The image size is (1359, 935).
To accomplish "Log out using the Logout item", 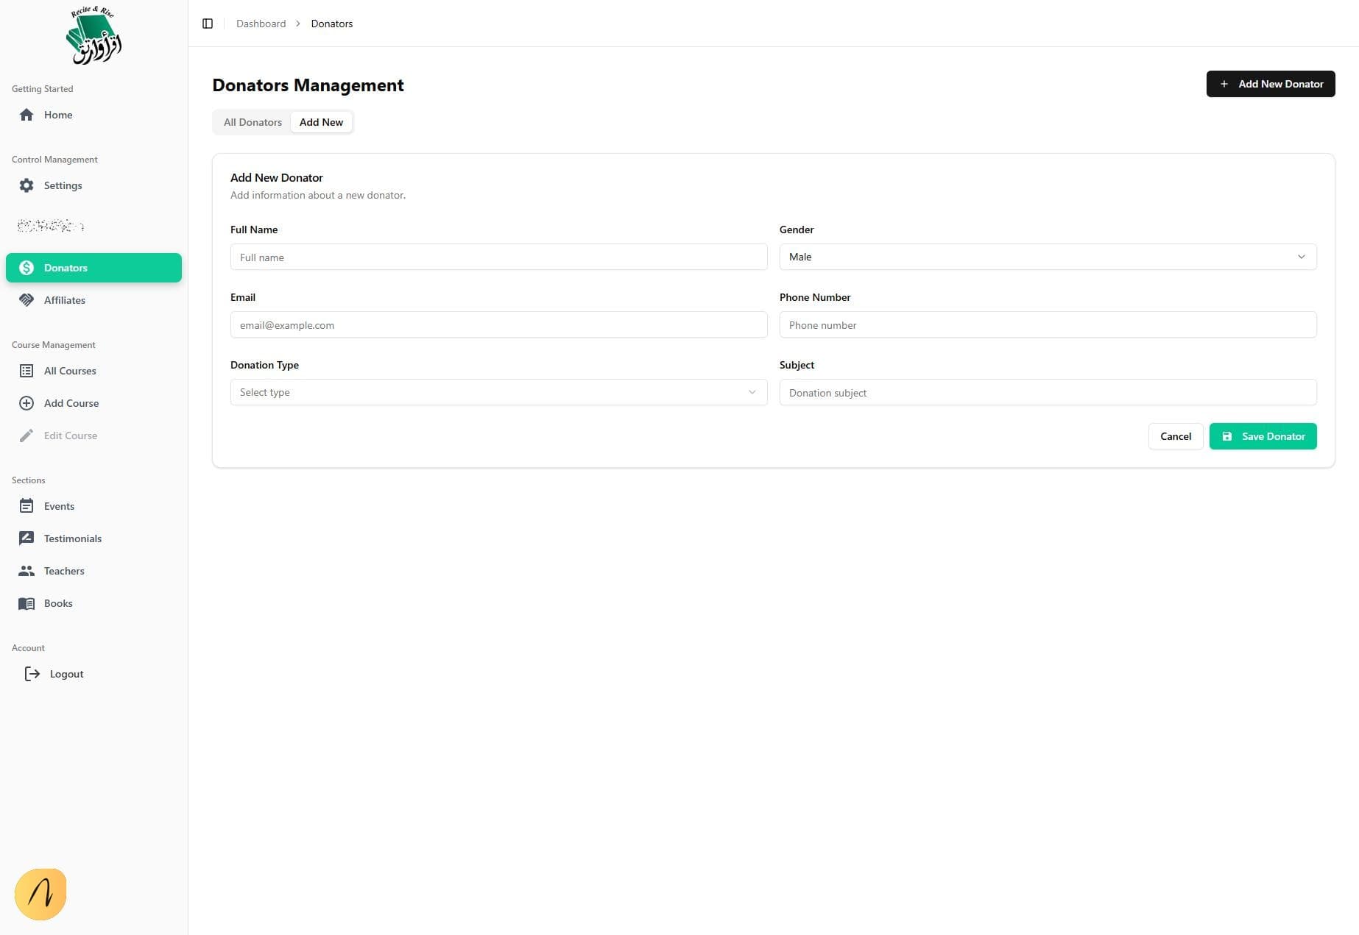I will [66, 674].
